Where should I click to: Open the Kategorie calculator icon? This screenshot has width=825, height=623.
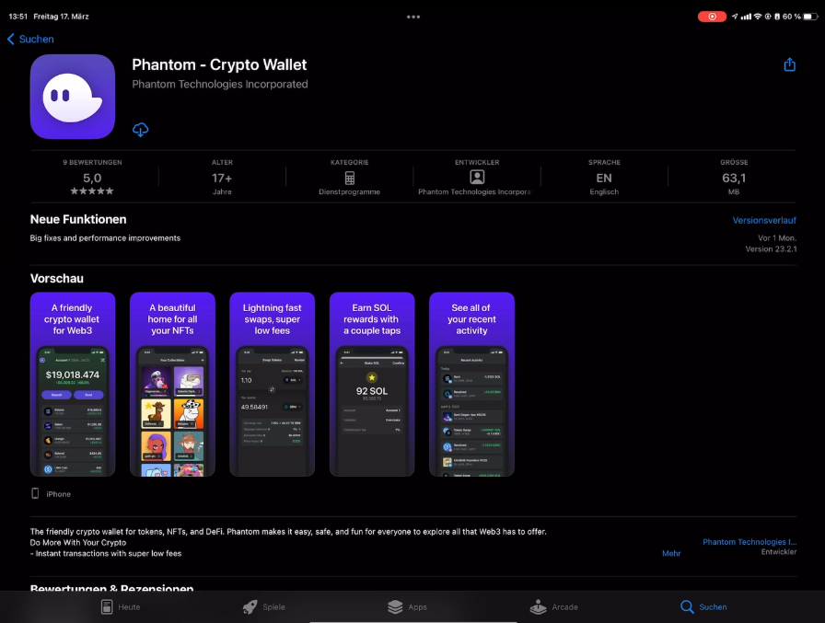349,178
